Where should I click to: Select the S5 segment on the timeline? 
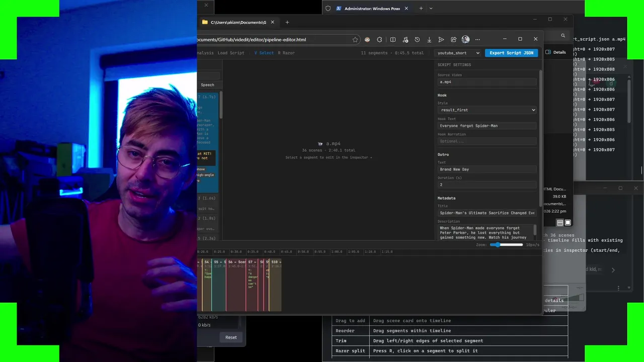click(x=219, y=285)
